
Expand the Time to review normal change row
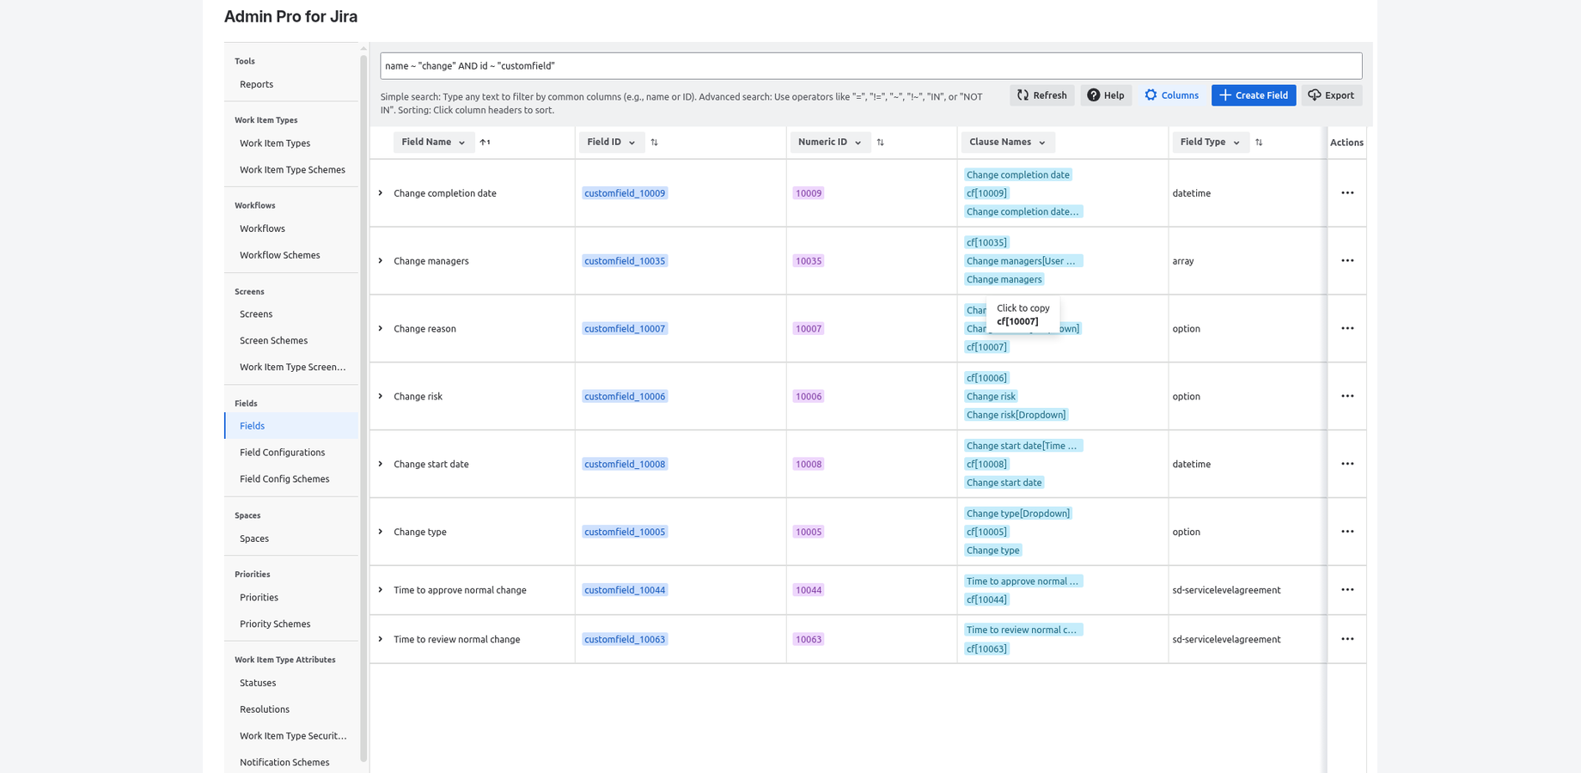click(381, 640)
